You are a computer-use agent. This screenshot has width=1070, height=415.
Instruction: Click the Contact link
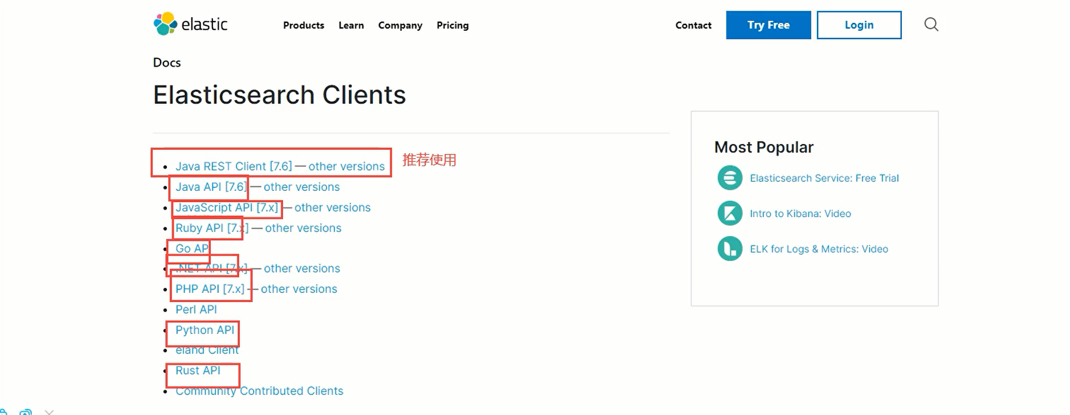coord(693,25)
